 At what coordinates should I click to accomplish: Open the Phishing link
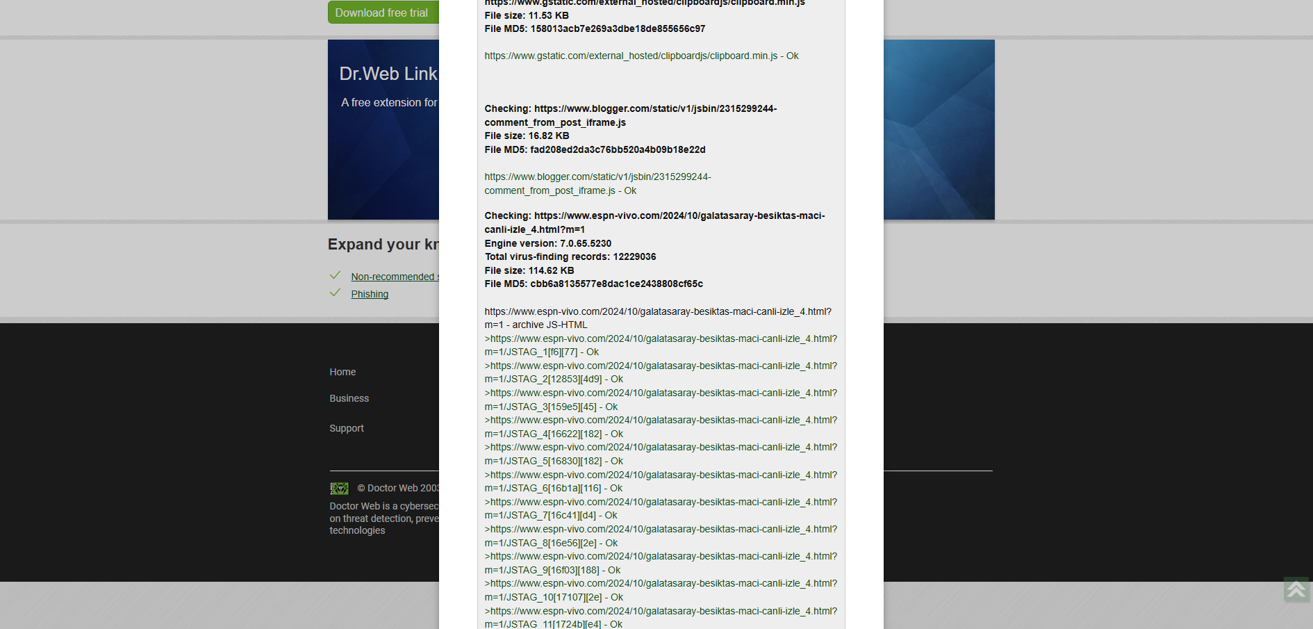pyautogui.click(x=370, y=294)
